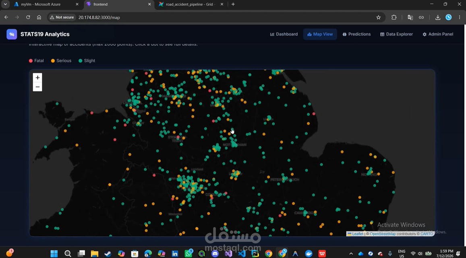Image resolution: width=466 pixels, height=258 pixels.
Task: Click the STATS19 Analytics logo icon
Action: [x=12, y=34]
